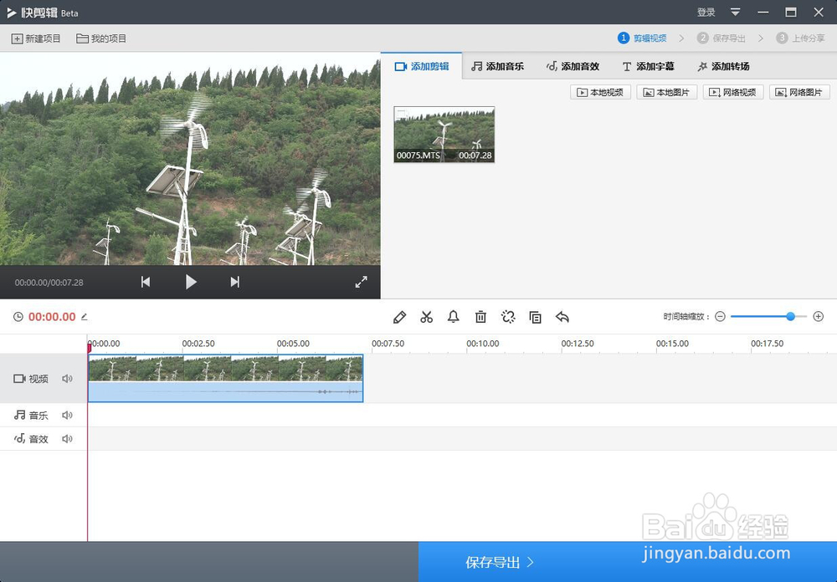This screenshot has height=582, width=837.
Task: Click the copy clip icon
Action: coord(535,317)
